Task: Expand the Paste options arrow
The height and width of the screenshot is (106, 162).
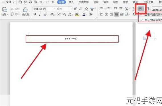Action: tap(7, 14)
